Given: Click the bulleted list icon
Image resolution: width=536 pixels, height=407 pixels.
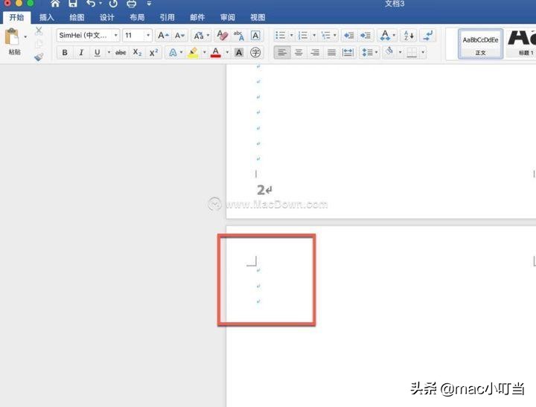Looking at the screenshot, I should click(281, 35).
